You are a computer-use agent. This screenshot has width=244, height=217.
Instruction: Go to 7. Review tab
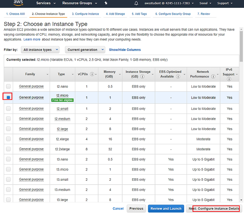coord(204,14)
